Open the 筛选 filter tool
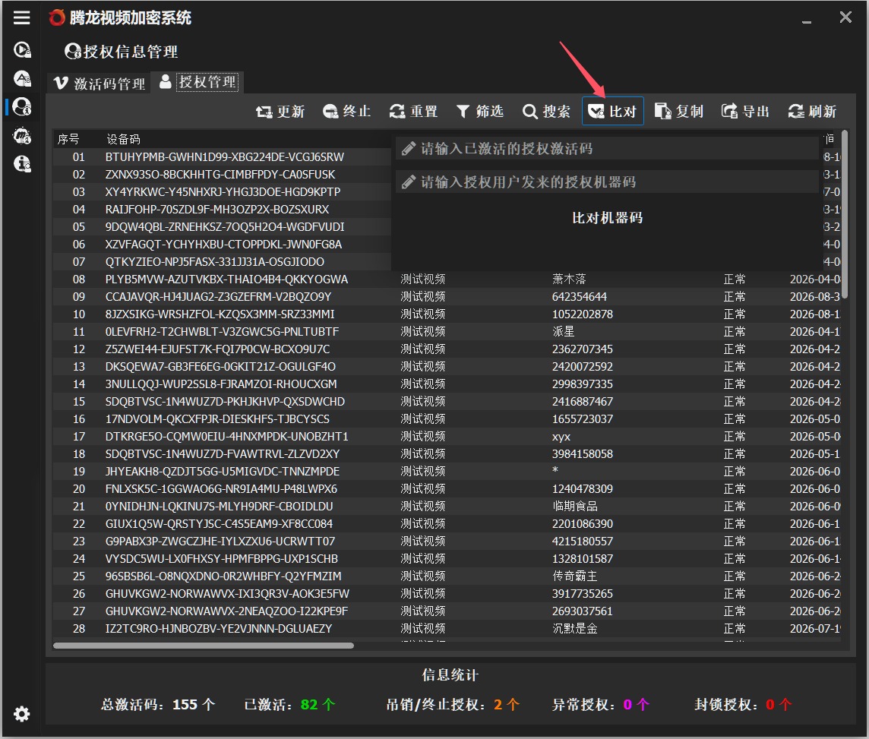869x739 pixels. click(480, 112)
